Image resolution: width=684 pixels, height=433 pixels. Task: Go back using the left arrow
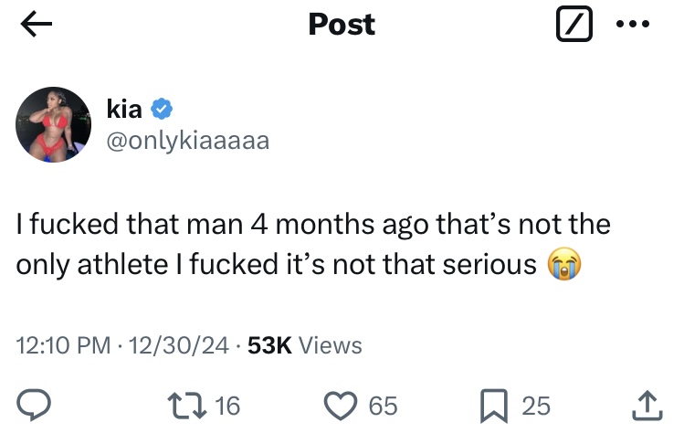pos(37,26)
